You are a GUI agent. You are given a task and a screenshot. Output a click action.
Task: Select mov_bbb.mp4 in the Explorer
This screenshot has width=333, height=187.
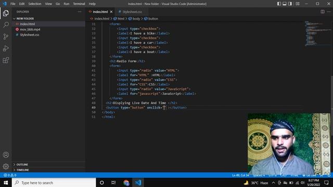pyautogui.click(x=49, y=29)
